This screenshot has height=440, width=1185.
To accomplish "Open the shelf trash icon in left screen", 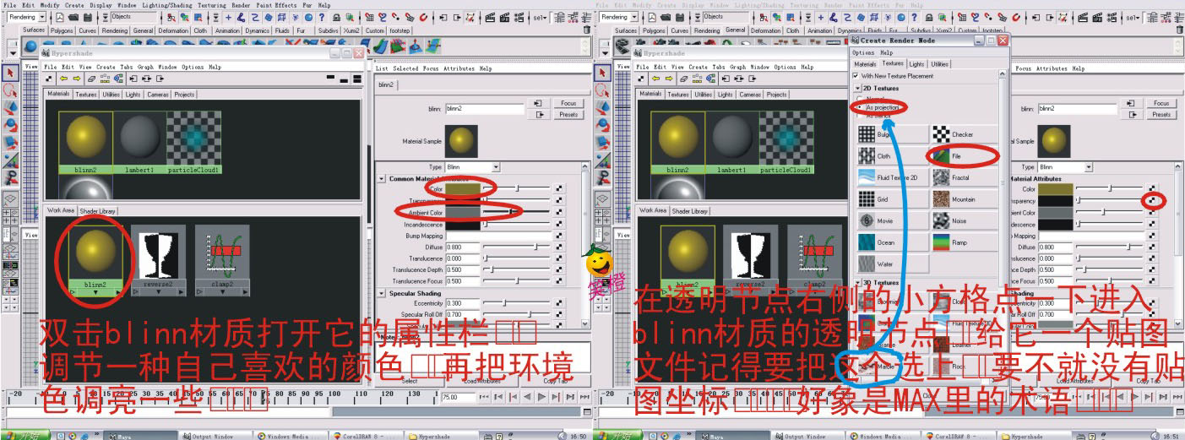I will 588,30.
